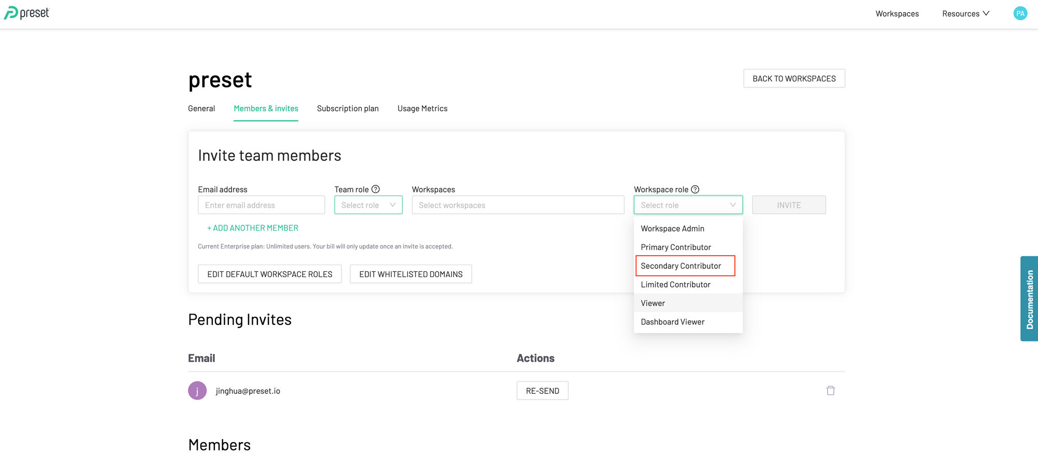The width and height of the screenshot is (1038, 465).
Task: Choose Secondary Contributor role option
Action: [688, 266]
